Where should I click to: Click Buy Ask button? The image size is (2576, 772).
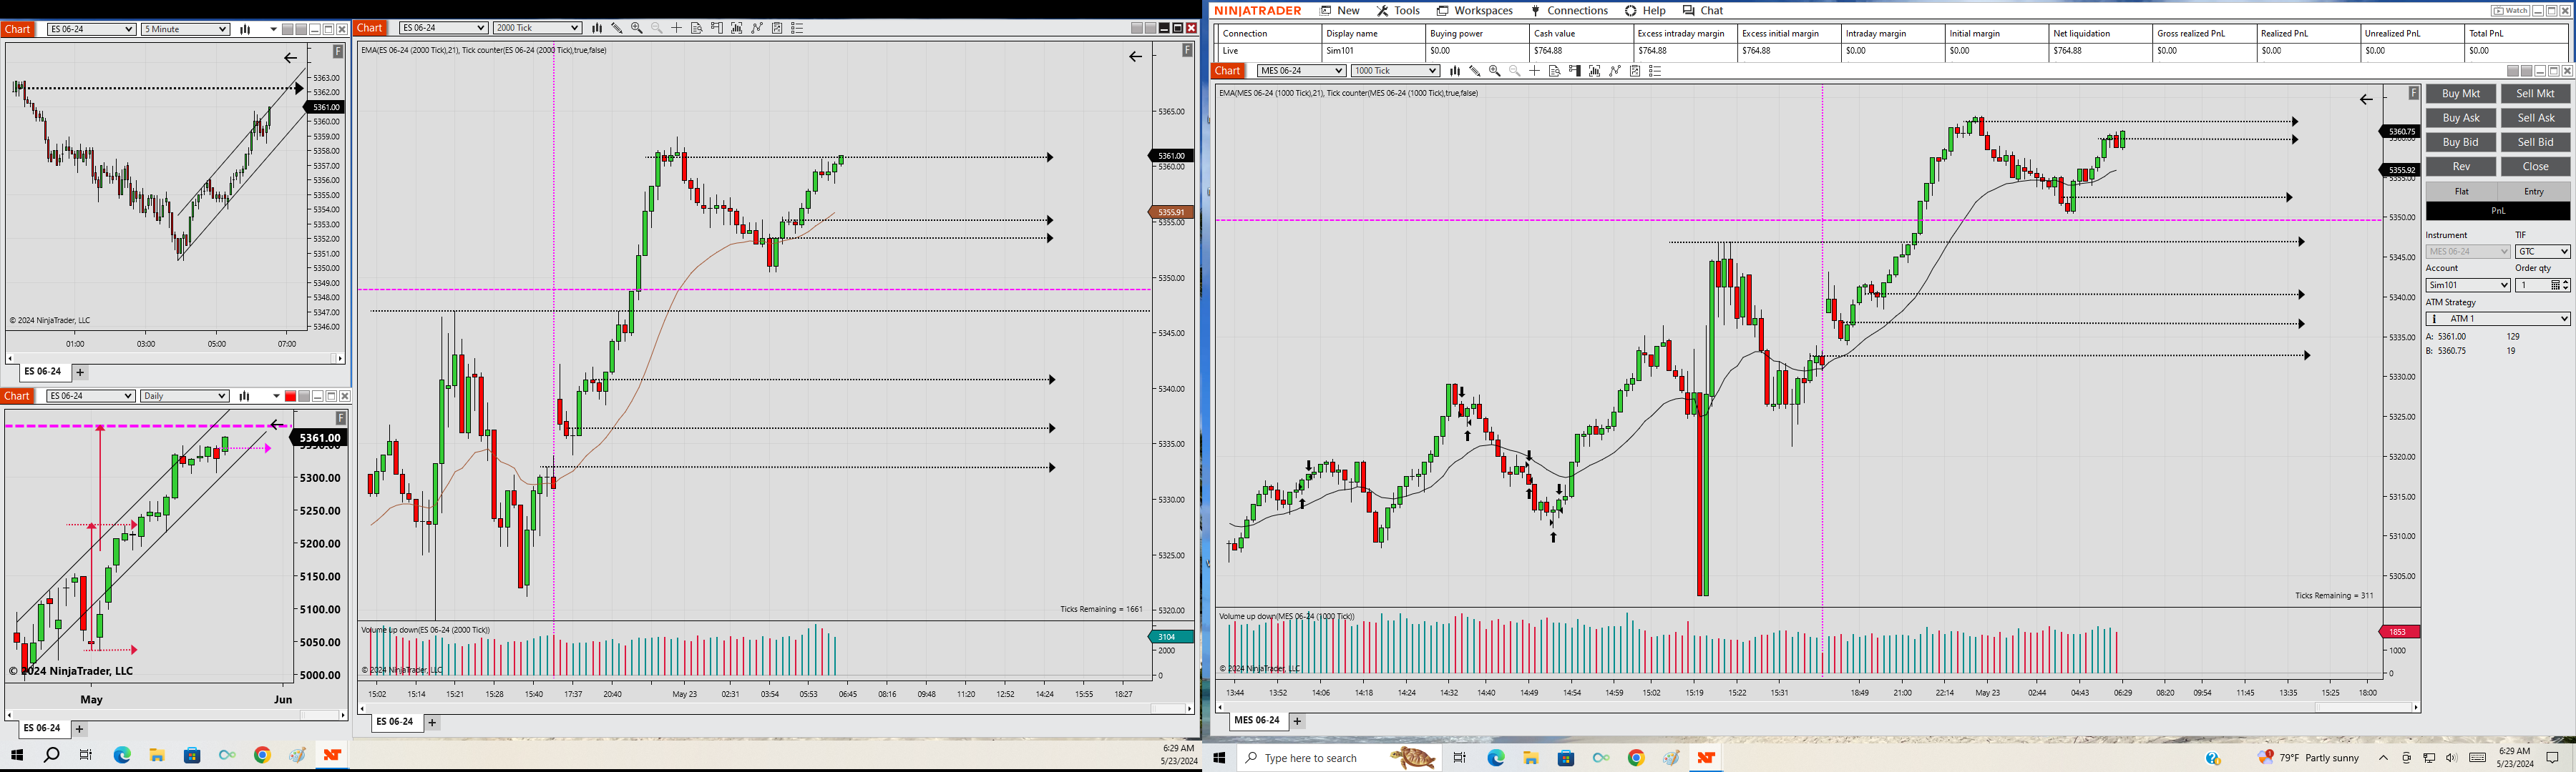tap(2461, 118)
